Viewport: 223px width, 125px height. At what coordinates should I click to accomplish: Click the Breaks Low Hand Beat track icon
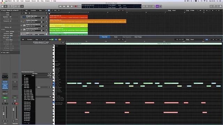pyautogui.click(x=24, y=25)
